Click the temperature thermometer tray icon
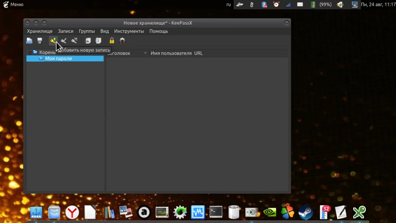Image resolution: width=396 pixels, height=223 pixels. [x=252, y=4]
